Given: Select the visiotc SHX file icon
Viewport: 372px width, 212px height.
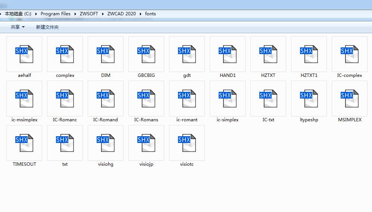Looking at the screenshot, I should pyautogui.click(x=187, y=143).
